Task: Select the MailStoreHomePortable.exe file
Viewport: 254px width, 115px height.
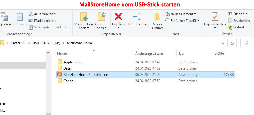Action: click(146, 75)
